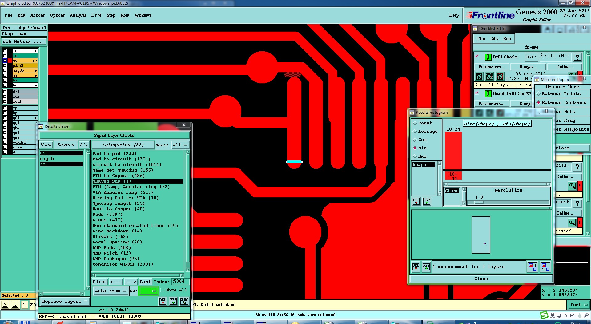Viewport: 591px width, 324px height.
Task: Open the Rout menu
Action: pyautogui.click(x=125, y=15)
